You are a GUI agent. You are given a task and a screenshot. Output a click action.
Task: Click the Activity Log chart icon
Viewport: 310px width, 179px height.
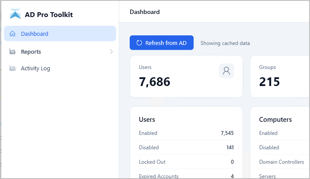(x=13, y=68)
